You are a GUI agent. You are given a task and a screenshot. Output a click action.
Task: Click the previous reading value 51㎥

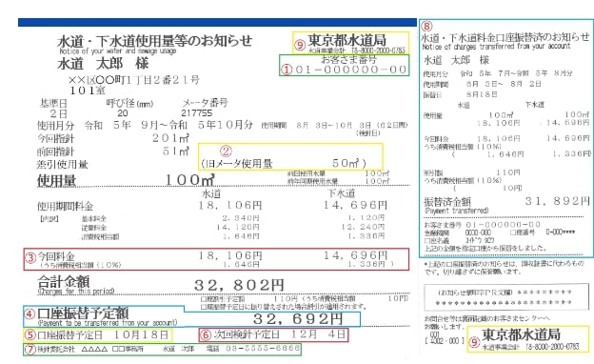(x=175, y=152)
